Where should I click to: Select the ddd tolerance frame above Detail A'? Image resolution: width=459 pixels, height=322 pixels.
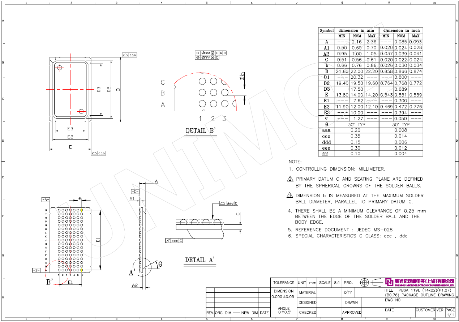pyautogui.click(x=229, y=203)
